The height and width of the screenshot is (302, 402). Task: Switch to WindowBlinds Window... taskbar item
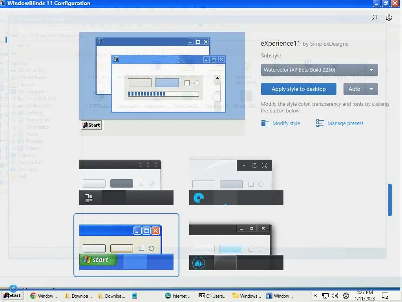pos(280,296)
